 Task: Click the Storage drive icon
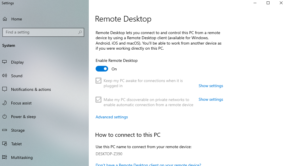(x=5, y=130)
